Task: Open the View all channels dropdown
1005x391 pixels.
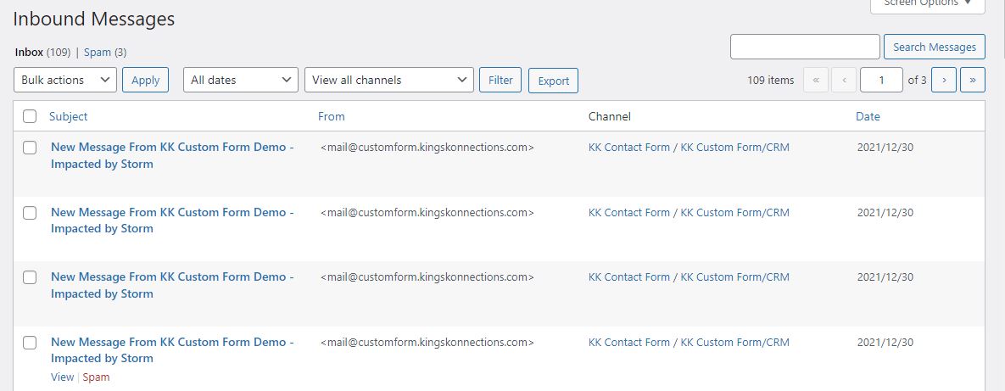Action: coord(388,80)
